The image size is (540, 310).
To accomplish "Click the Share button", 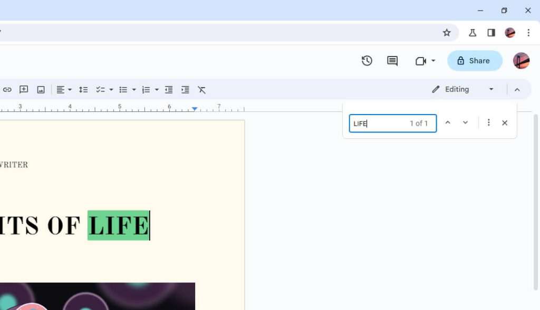I will (x=474, y=60).
